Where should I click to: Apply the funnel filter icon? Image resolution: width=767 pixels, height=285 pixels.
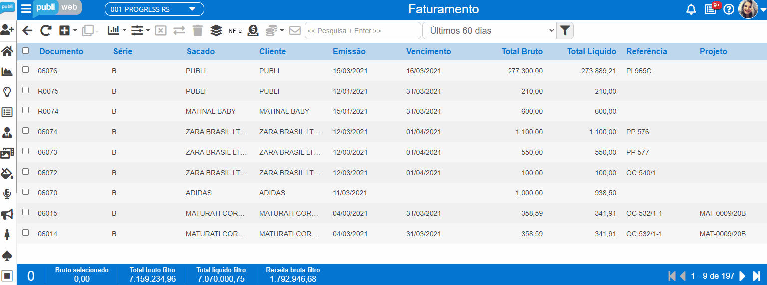pyautogui.click(x=564, y=31)
